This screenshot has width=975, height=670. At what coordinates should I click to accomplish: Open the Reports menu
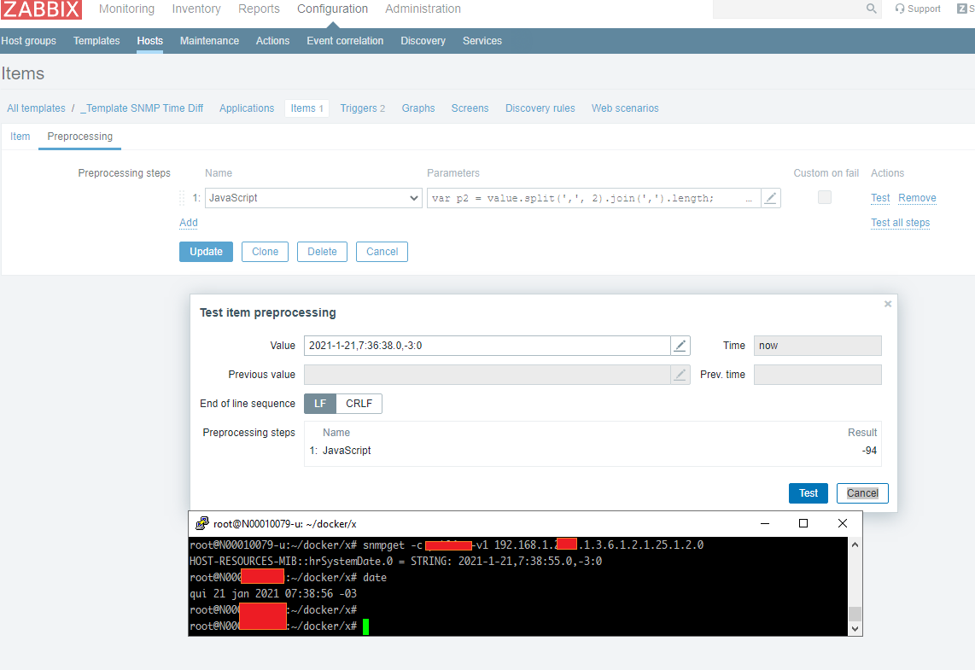259,9
